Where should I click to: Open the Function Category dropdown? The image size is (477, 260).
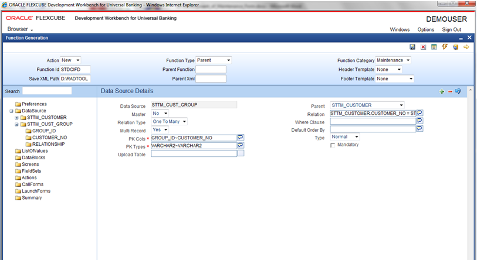pos(393,60)
